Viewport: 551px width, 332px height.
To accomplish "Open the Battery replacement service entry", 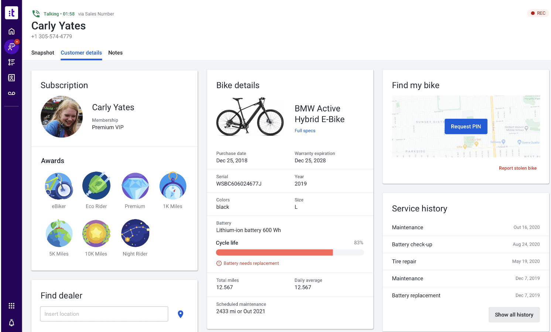I will coord(466,295).
